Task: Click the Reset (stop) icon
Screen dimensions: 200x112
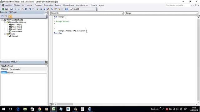Action: [x=44, y=9]
